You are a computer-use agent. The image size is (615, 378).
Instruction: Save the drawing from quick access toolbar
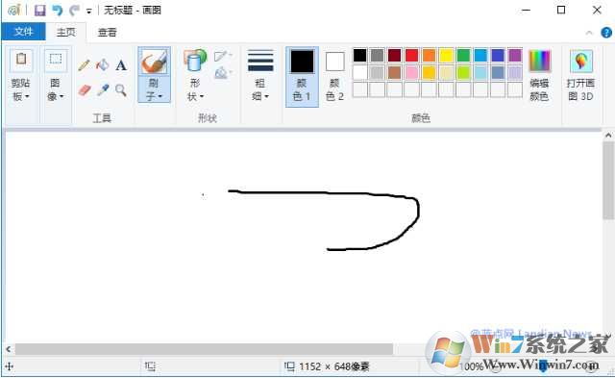point(40,11)
